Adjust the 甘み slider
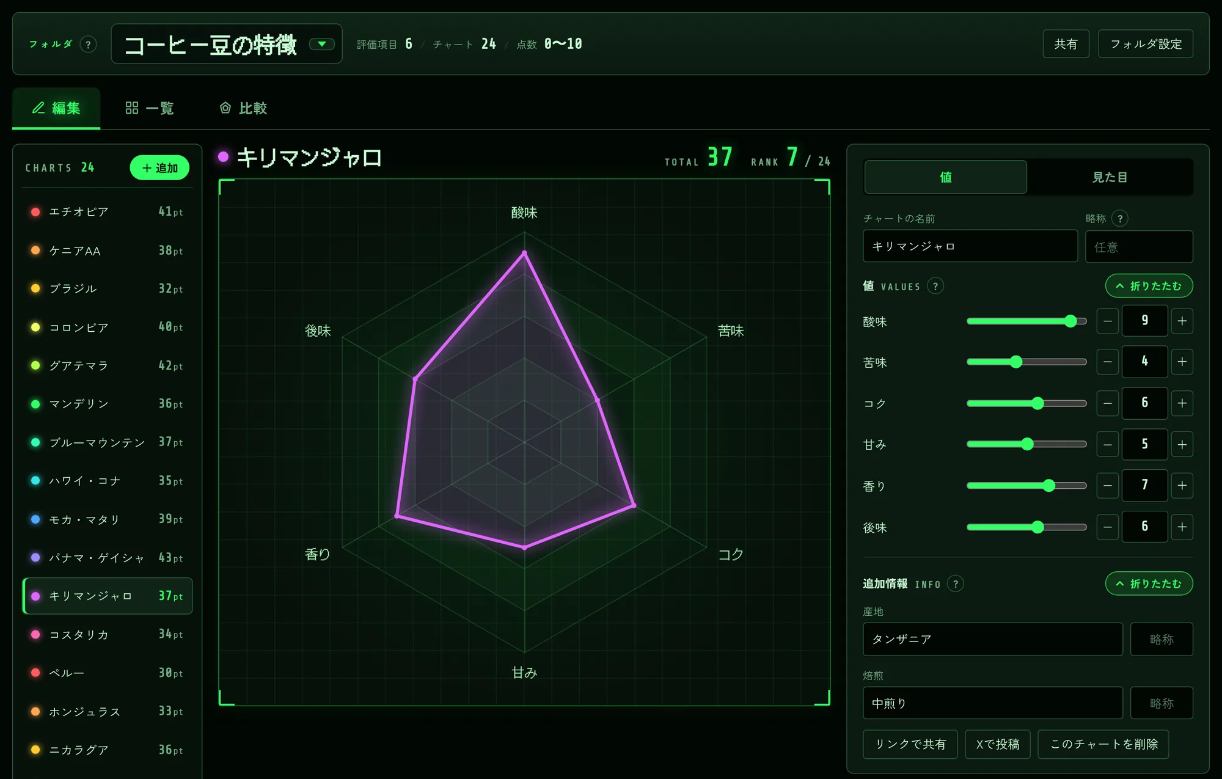Image resolution: width=1222 pixels, height=779 pixels. [1026, 445]
